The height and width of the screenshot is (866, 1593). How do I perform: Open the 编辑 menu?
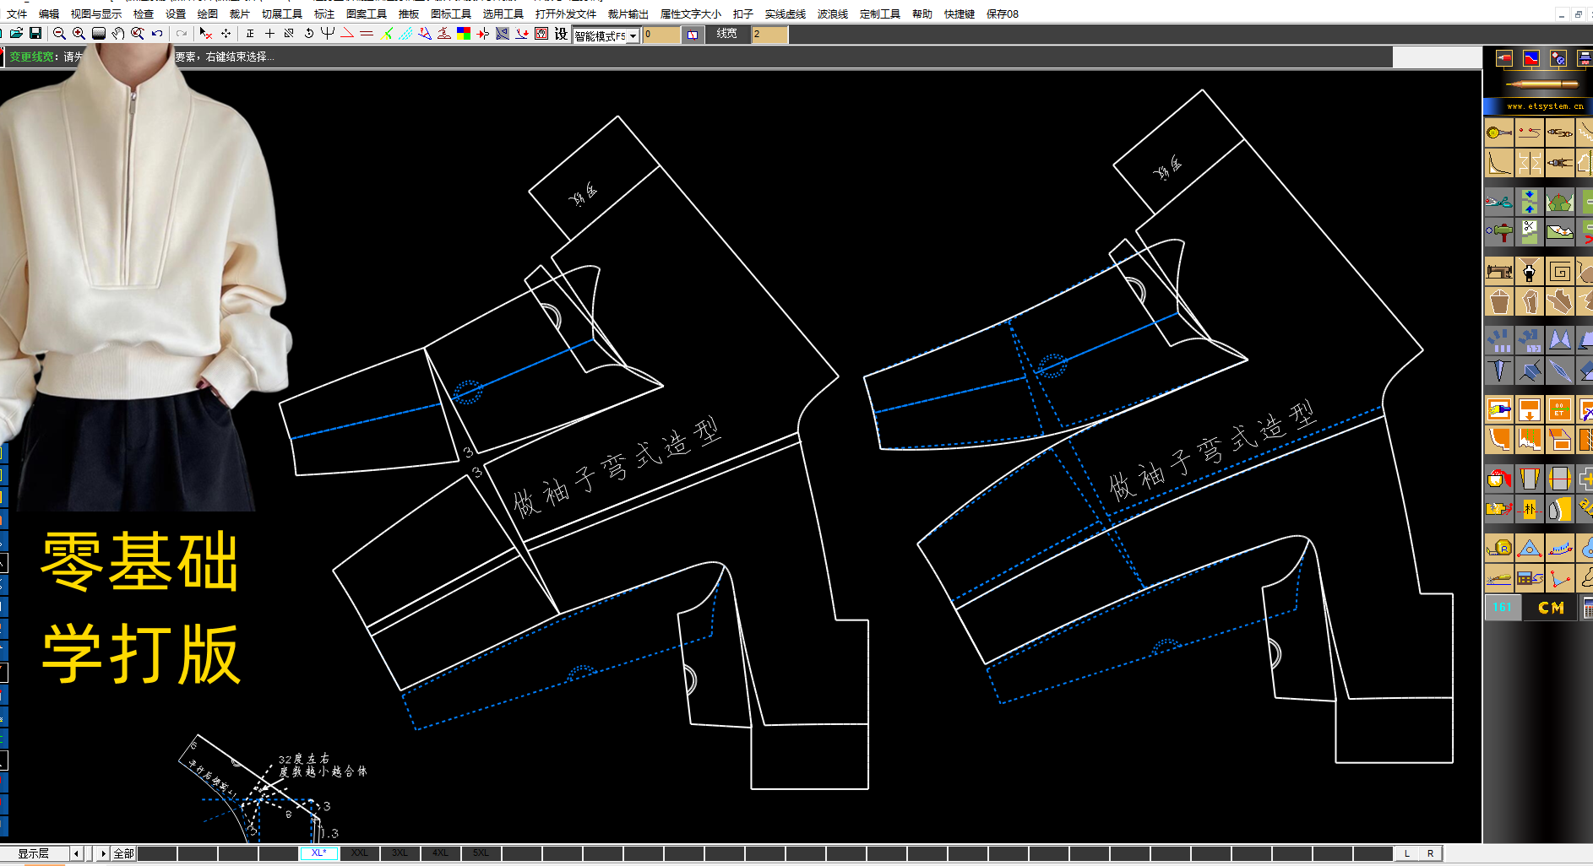click(x=49, y=14)
